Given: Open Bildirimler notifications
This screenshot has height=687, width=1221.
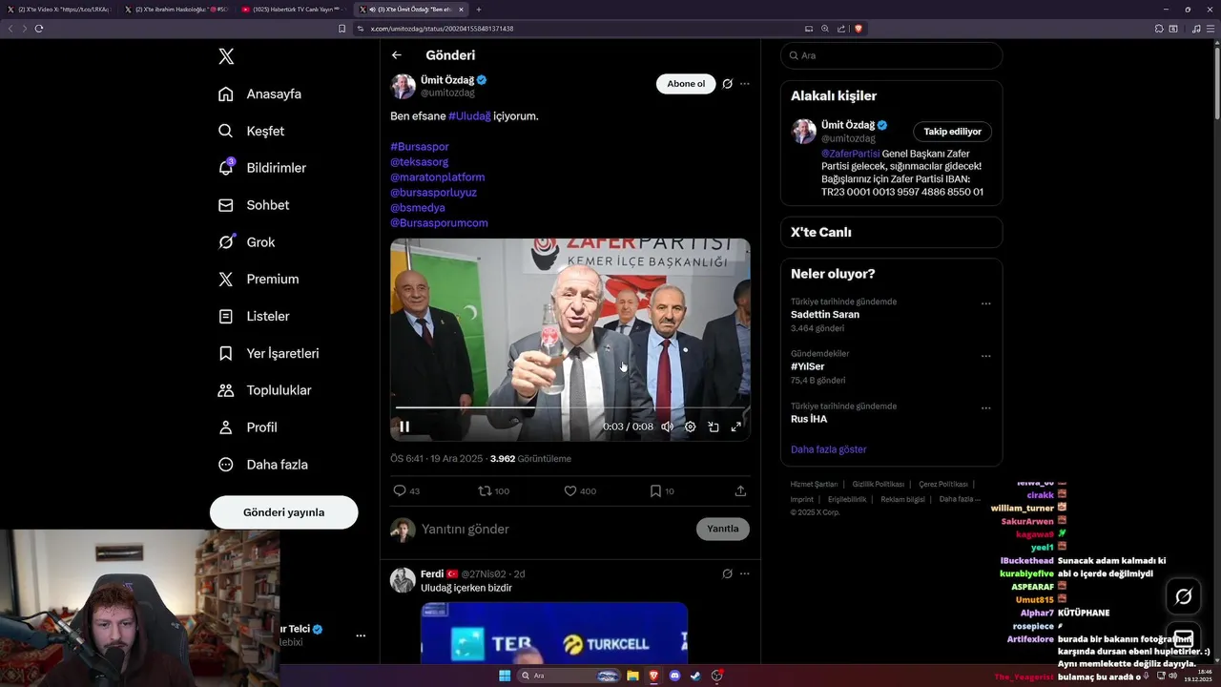Looking at the screenshot, I should click(x=262, y=168).
